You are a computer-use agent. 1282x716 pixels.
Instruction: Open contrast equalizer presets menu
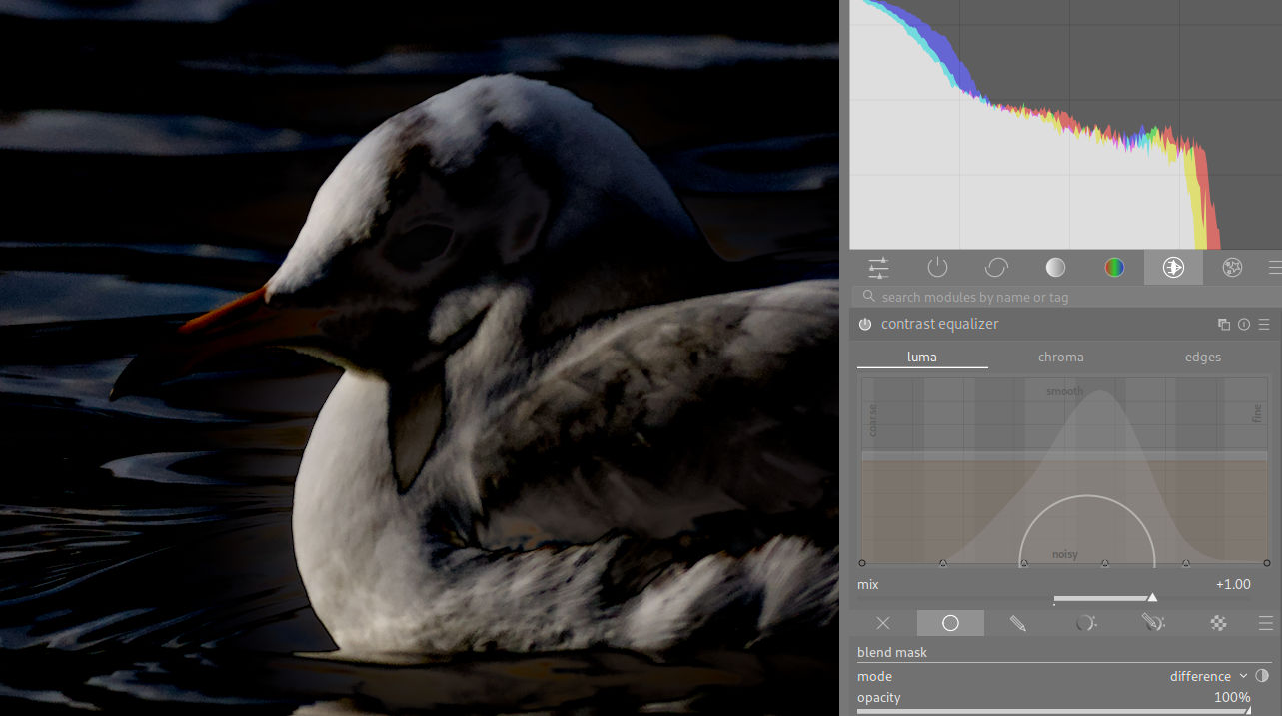pos(1264,325)
